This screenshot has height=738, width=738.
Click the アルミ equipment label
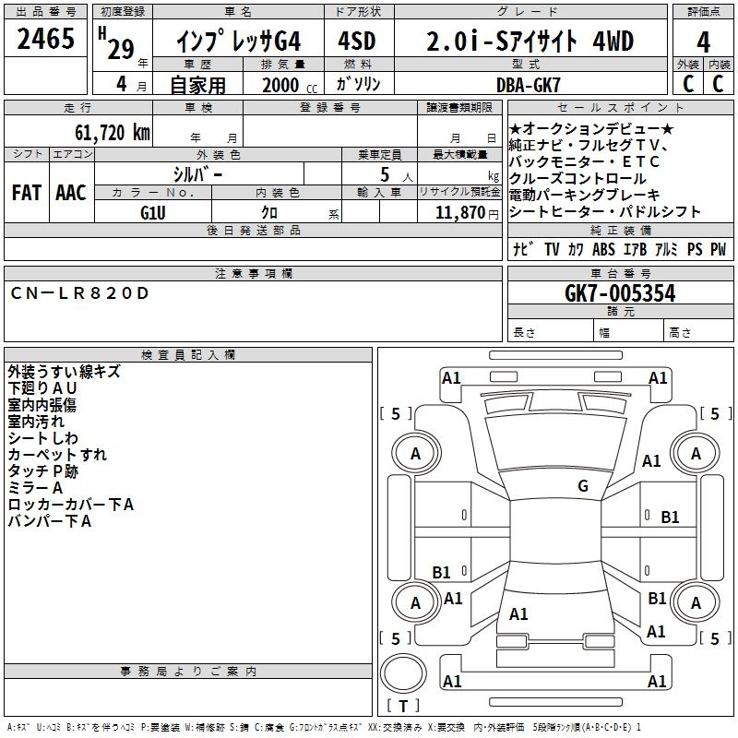click(666, 248)
